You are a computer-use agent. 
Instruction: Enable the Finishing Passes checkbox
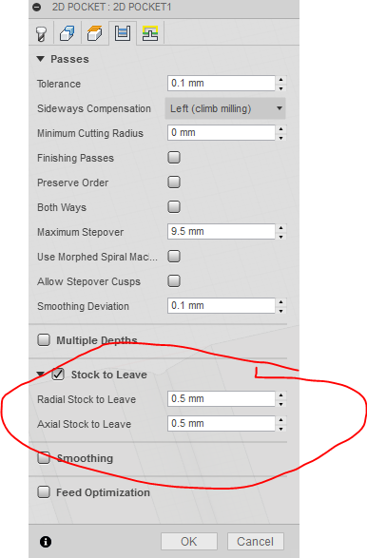coord(174,157)
